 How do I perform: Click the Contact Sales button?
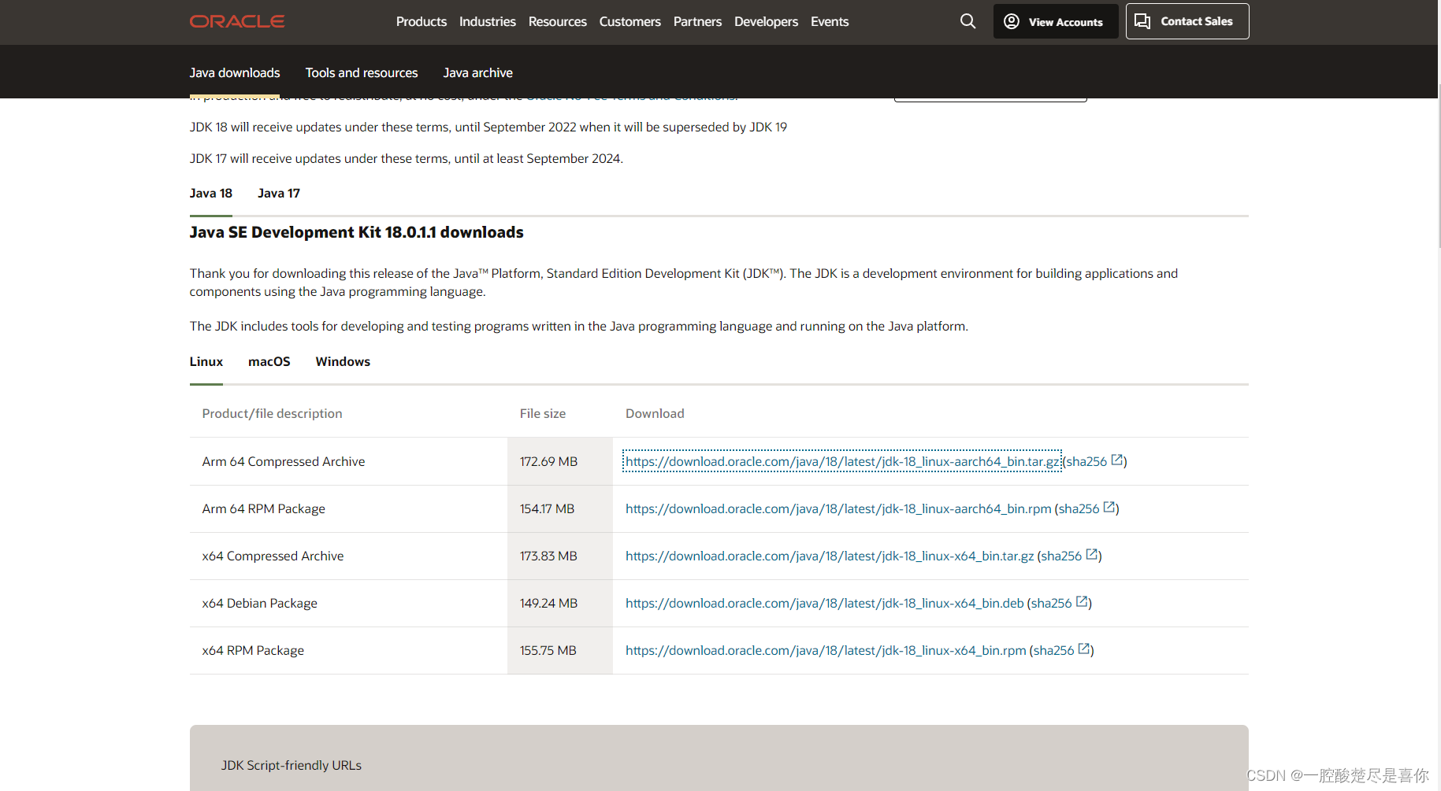coord(1187,21)
